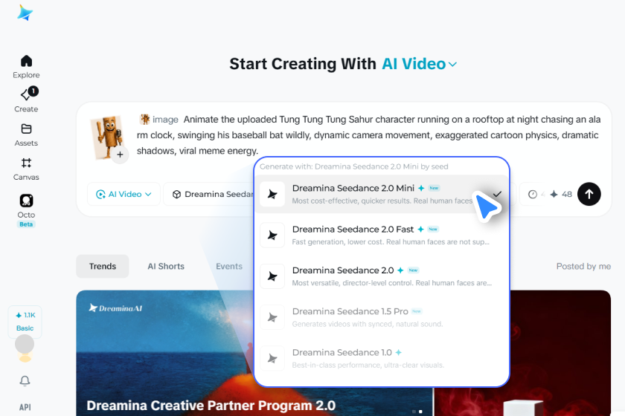This screenshot has width=625, height=416.
Task: Click the image tag in the prompt
Action: pyautogui.click(x=159, y=120)
